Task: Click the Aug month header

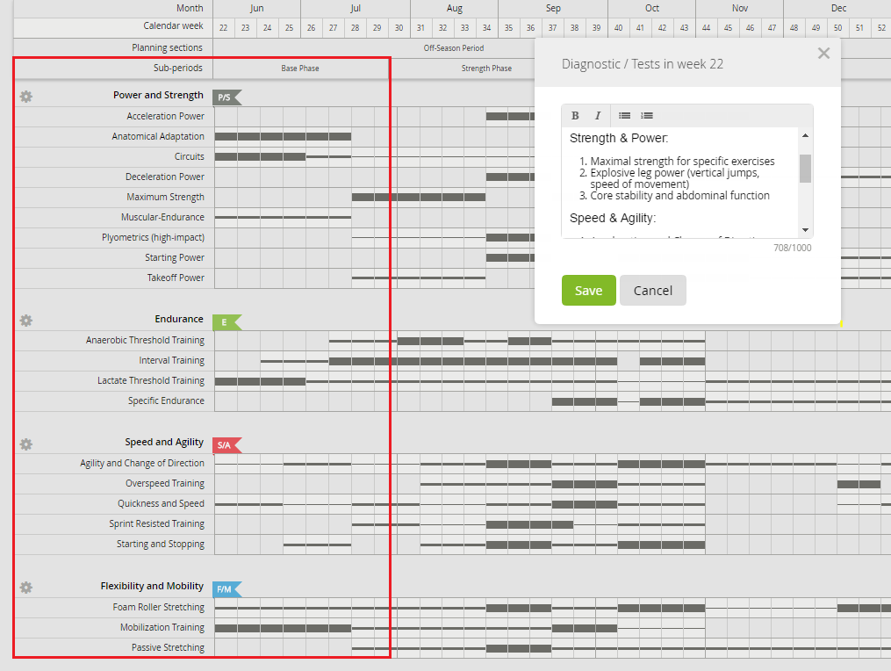Action: (454, 8)
